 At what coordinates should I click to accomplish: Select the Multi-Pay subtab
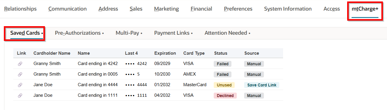point(129,33)
